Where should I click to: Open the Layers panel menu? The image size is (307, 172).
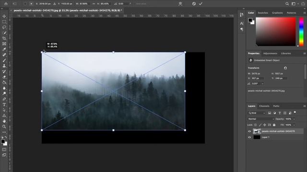(x=305, y=106)
